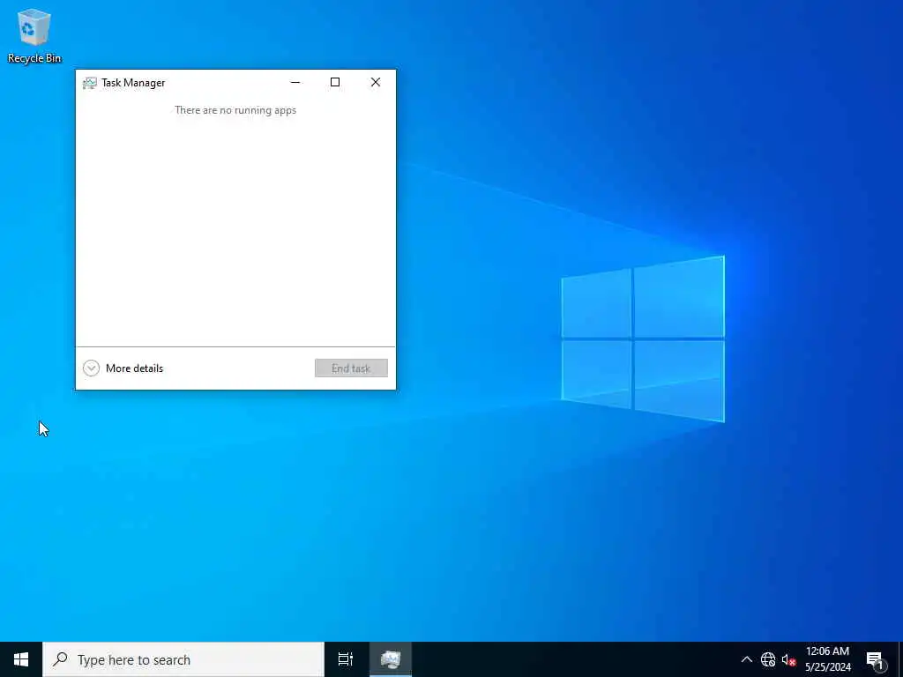Screen dimensions: 903x677
Task: Click the magnifier icon in search box
Action: 60,659
